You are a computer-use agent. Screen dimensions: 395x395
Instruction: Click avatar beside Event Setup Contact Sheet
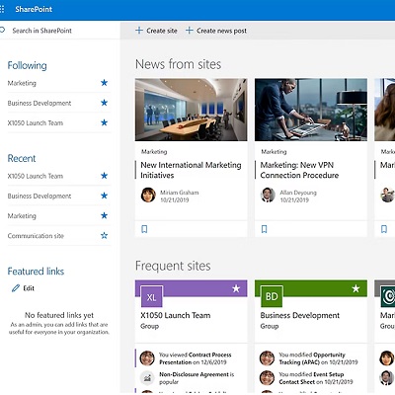click(x=267, y=378)
